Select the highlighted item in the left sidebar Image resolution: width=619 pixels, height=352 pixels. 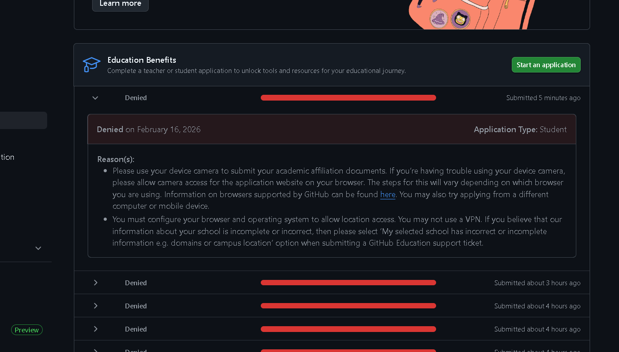point(23,120)
